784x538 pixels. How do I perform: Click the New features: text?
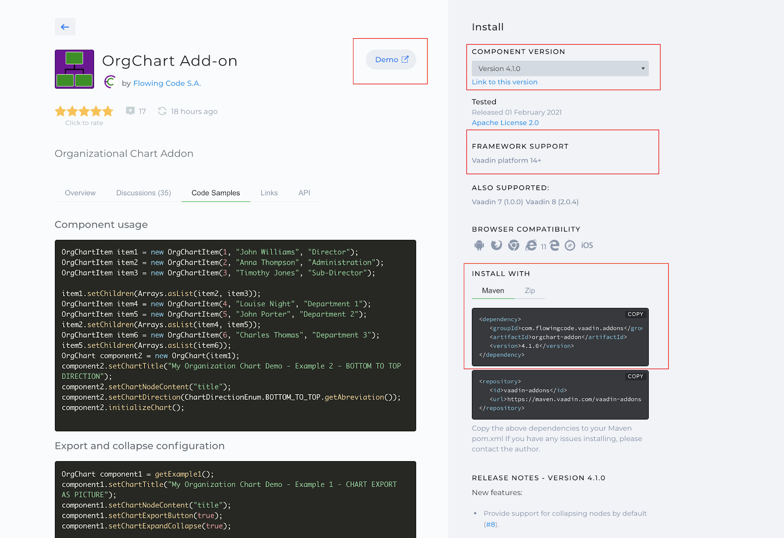click(x=497, y=492)
